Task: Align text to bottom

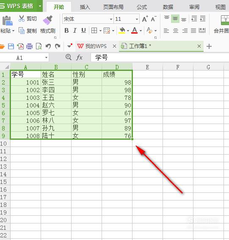Action: click(x=184, y=20)
